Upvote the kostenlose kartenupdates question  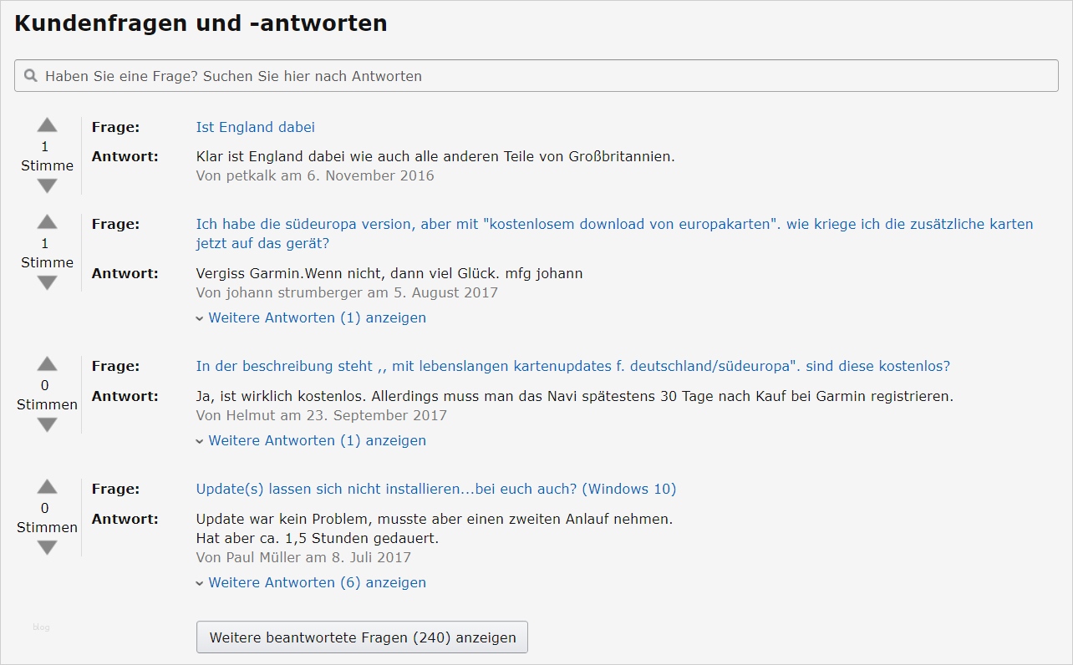pos(47,364)
